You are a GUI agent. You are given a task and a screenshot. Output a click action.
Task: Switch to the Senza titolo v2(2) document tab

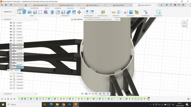(42, 5)
